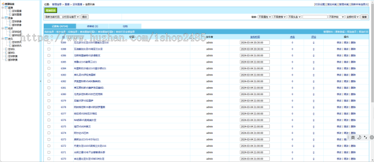Open the 全部时间 dropdown
This screenshot has height=162, width=374.
pyautogui.click(x=352, y=17)
